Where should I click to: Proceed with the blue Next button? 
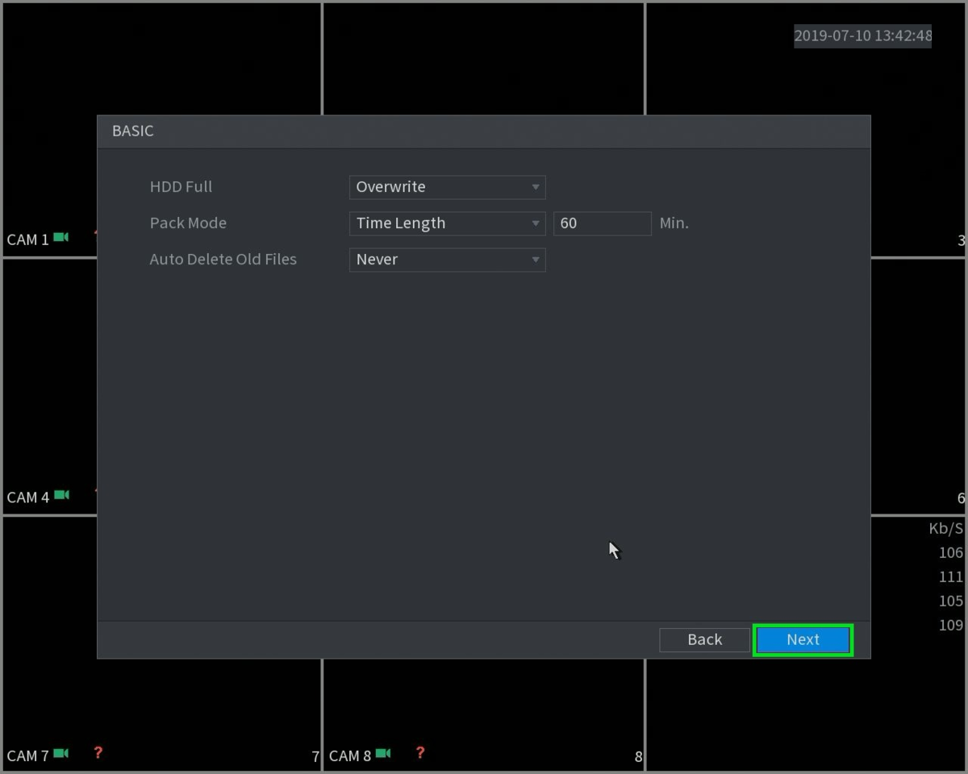803,640
